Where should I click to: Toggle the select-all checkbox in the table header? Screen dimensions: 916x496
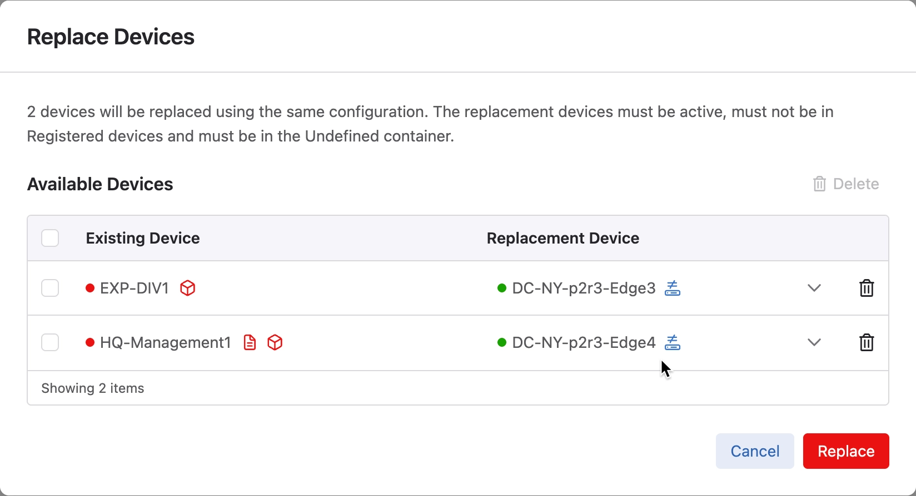coord(50,238)
